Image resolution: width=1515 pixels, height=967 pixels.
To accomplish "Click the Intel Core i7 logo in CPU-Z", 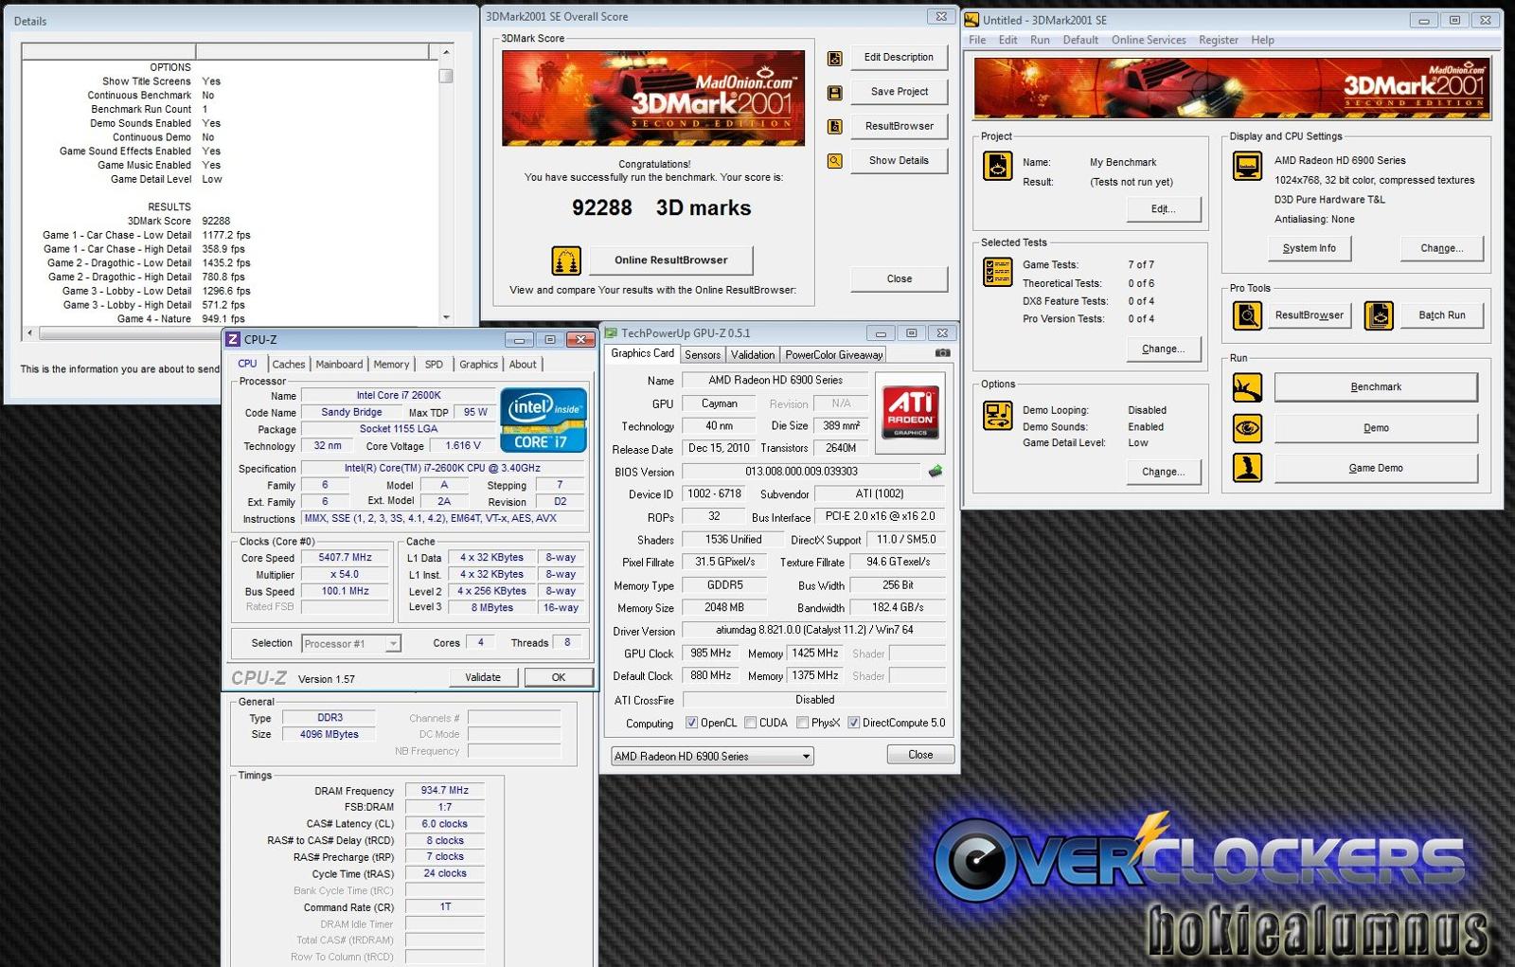I will pos(544,420).
